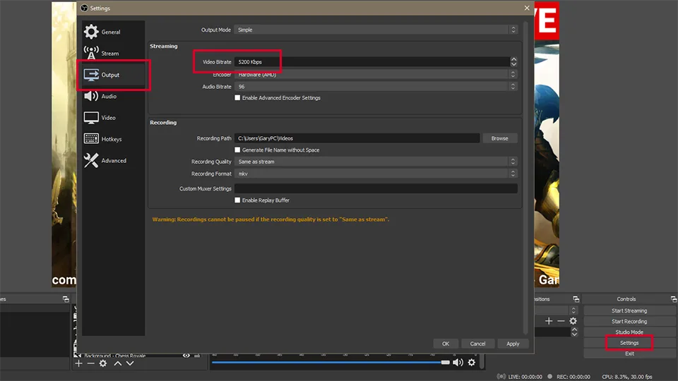
Task: Click Start Streaming in Controls
Action: tap(629, 310)
